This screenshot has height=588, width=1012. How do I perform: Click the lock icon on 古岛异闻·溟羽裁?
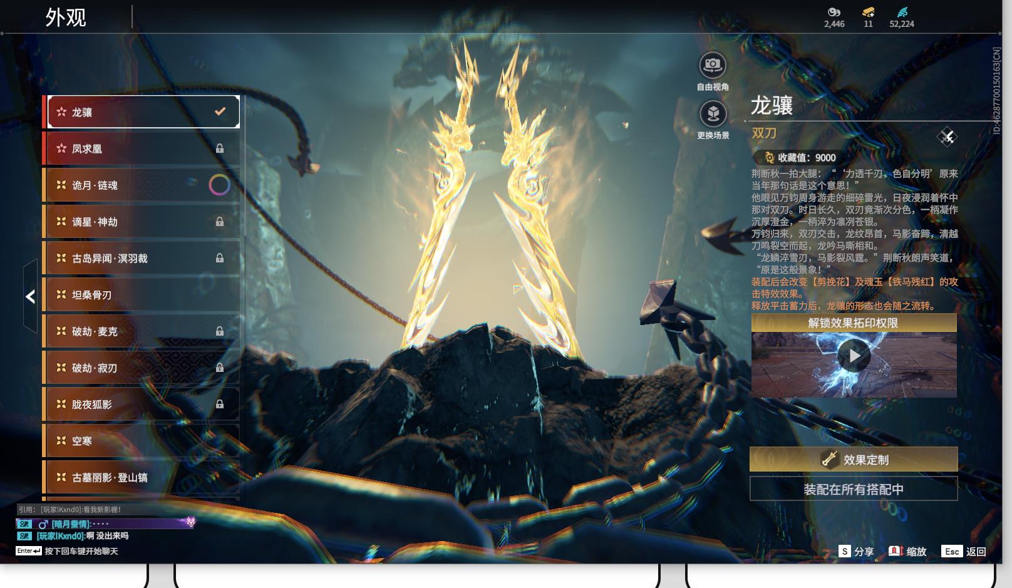click(x=220, y=258)
